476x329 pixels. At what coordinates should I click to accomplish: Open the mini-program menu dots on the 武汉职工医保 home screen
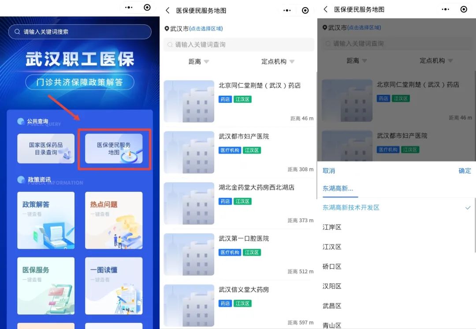129,7
